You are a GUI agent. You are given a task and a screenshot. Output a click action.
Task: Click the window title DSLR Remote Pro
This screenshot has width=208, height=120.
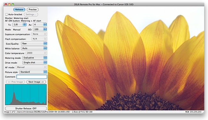tap(104, 4)
